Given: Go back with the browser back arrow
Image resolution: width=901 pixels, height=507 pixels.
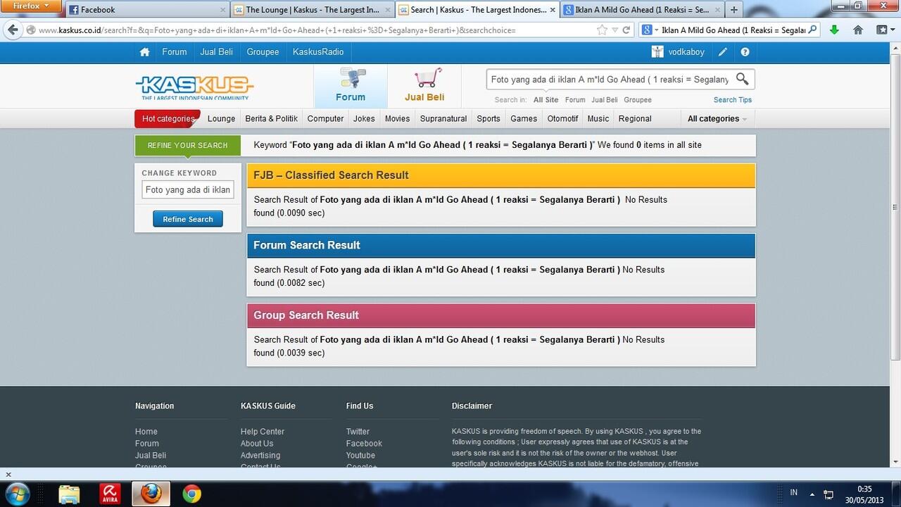Looking at the screenshot, I should tap(13, 30).
